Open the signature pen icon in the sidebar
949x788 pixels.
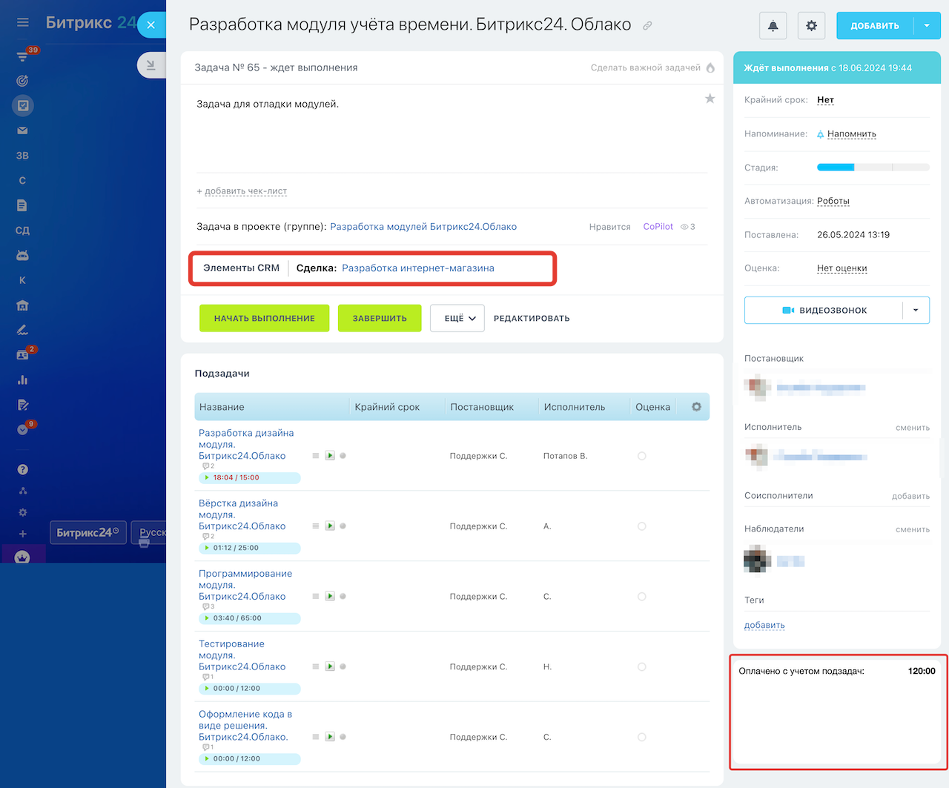pyautogui.click(x=22, y=330)
